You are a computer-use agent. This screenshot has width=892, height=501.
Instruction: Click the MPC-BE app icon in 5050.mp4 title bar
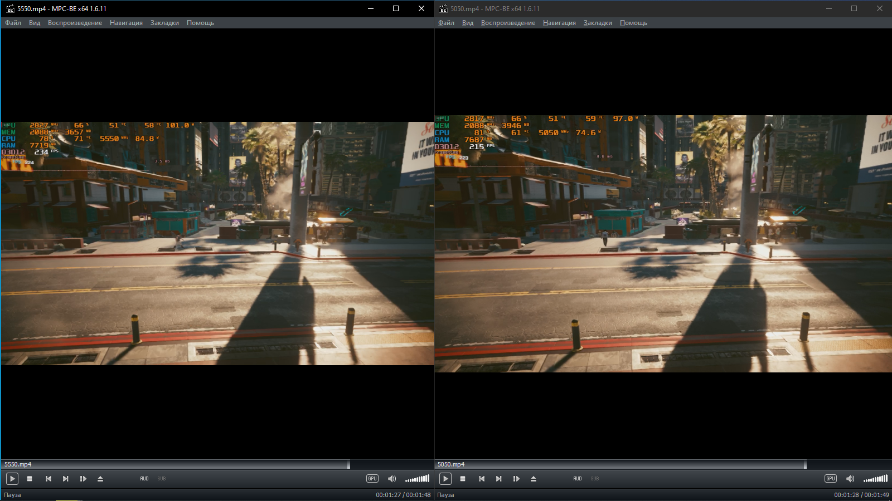click(443, 8)
